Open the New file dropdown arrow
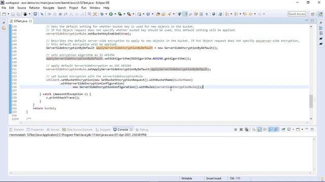 8,14
